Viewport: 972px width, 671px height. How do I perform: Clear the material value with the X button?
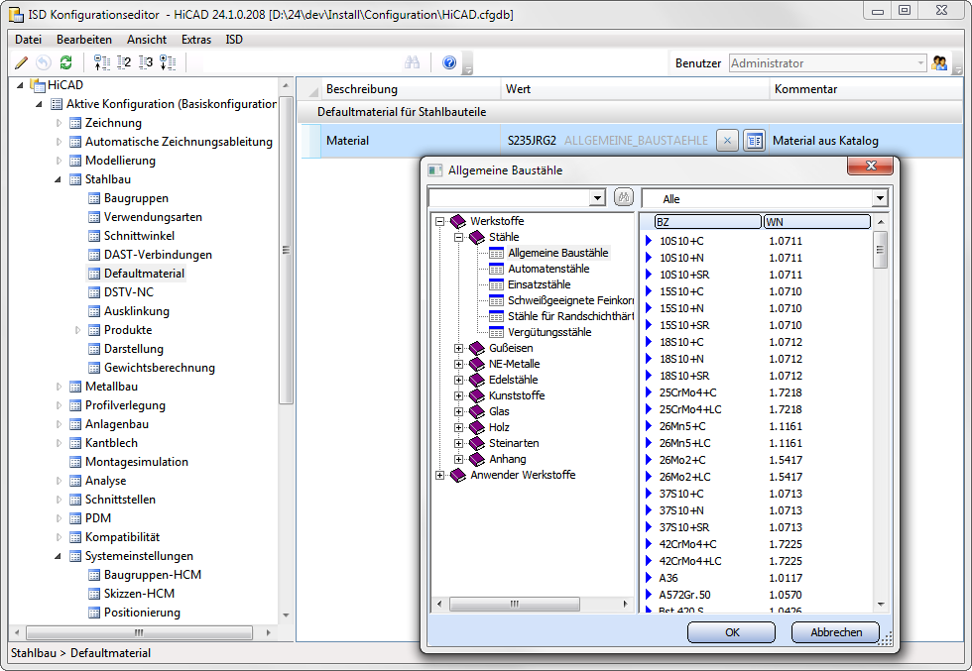(727, 141)
